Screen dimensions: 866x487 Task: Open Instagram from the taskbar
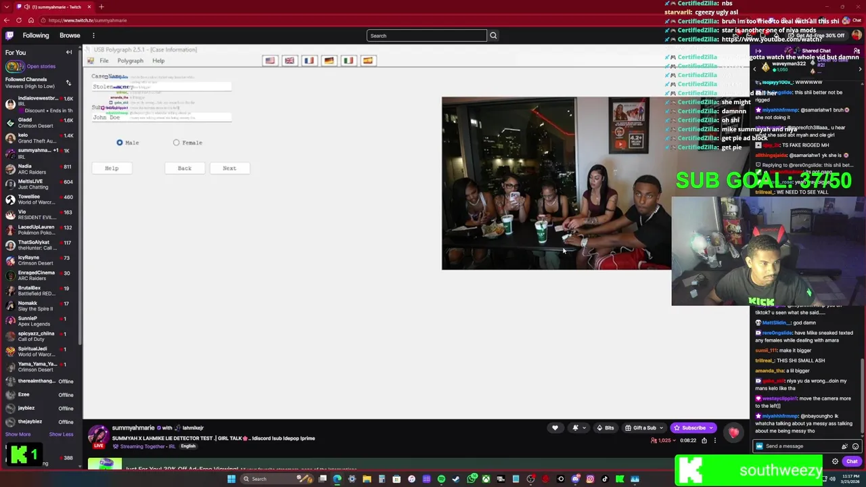coord(590,479)
